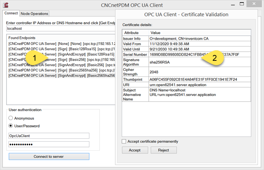Viewport: 264px width, 170px height.
Task: Focus the OpcUaClient username field
Action: tap(49, 136)
